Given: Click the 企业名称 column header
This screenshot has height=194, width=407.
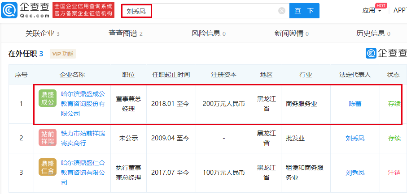Looking at the screenshot, I should (72, 75).
